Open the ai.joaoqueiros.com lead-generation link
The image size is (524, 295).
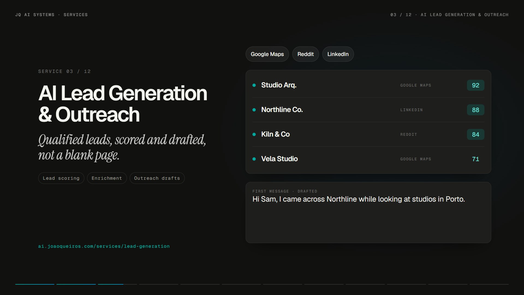[104, 246]
